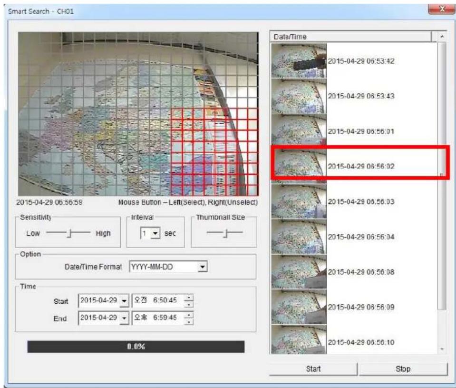Viewport: 456px width, 388px height.
Task: Decrease the End time with down spinner
Action: coord(189,322)
